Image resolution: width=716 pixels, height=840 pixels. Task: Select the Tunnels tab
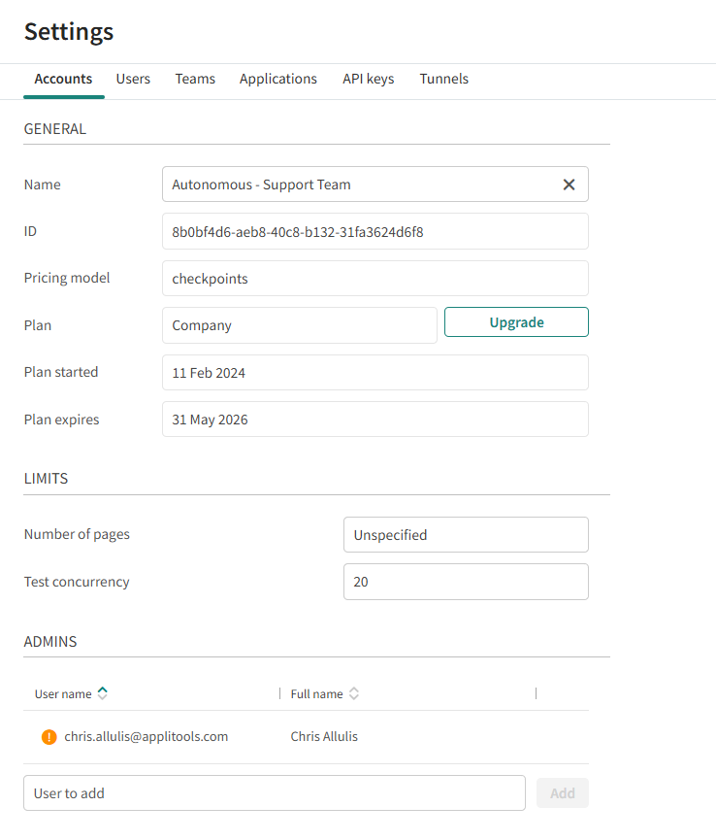click(443, 79)
